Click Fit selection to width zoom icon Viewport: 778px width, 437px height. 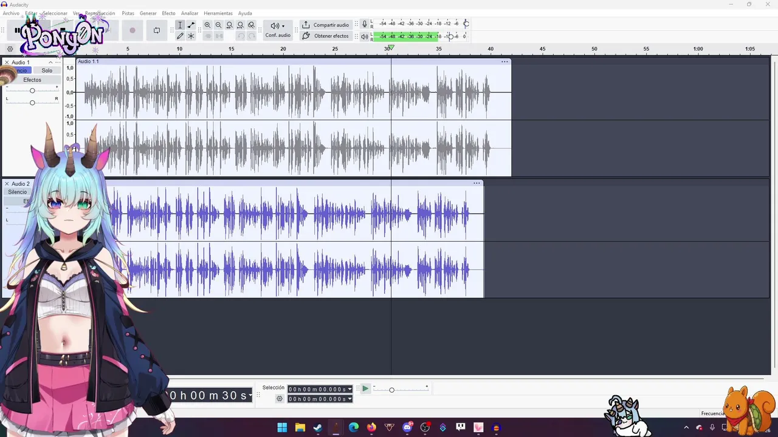coord(229,25)
